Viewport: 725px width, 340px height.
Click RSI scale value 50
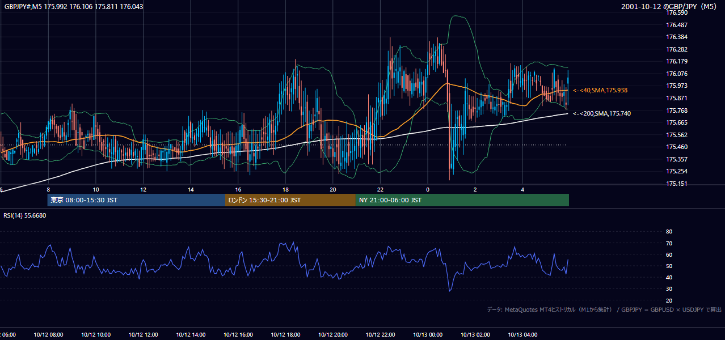(669, 266)
